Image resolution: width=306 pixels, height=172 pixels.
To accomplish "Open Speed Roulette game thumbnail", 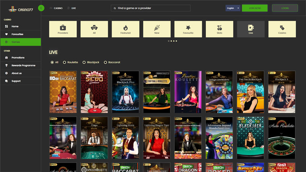I will click(x=94, y=167).
